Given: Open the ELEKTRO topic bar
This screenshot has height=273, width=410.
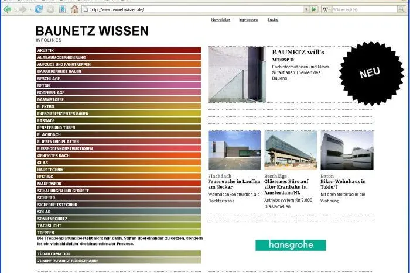Looking at the screenshot, I should pos(118,106).
